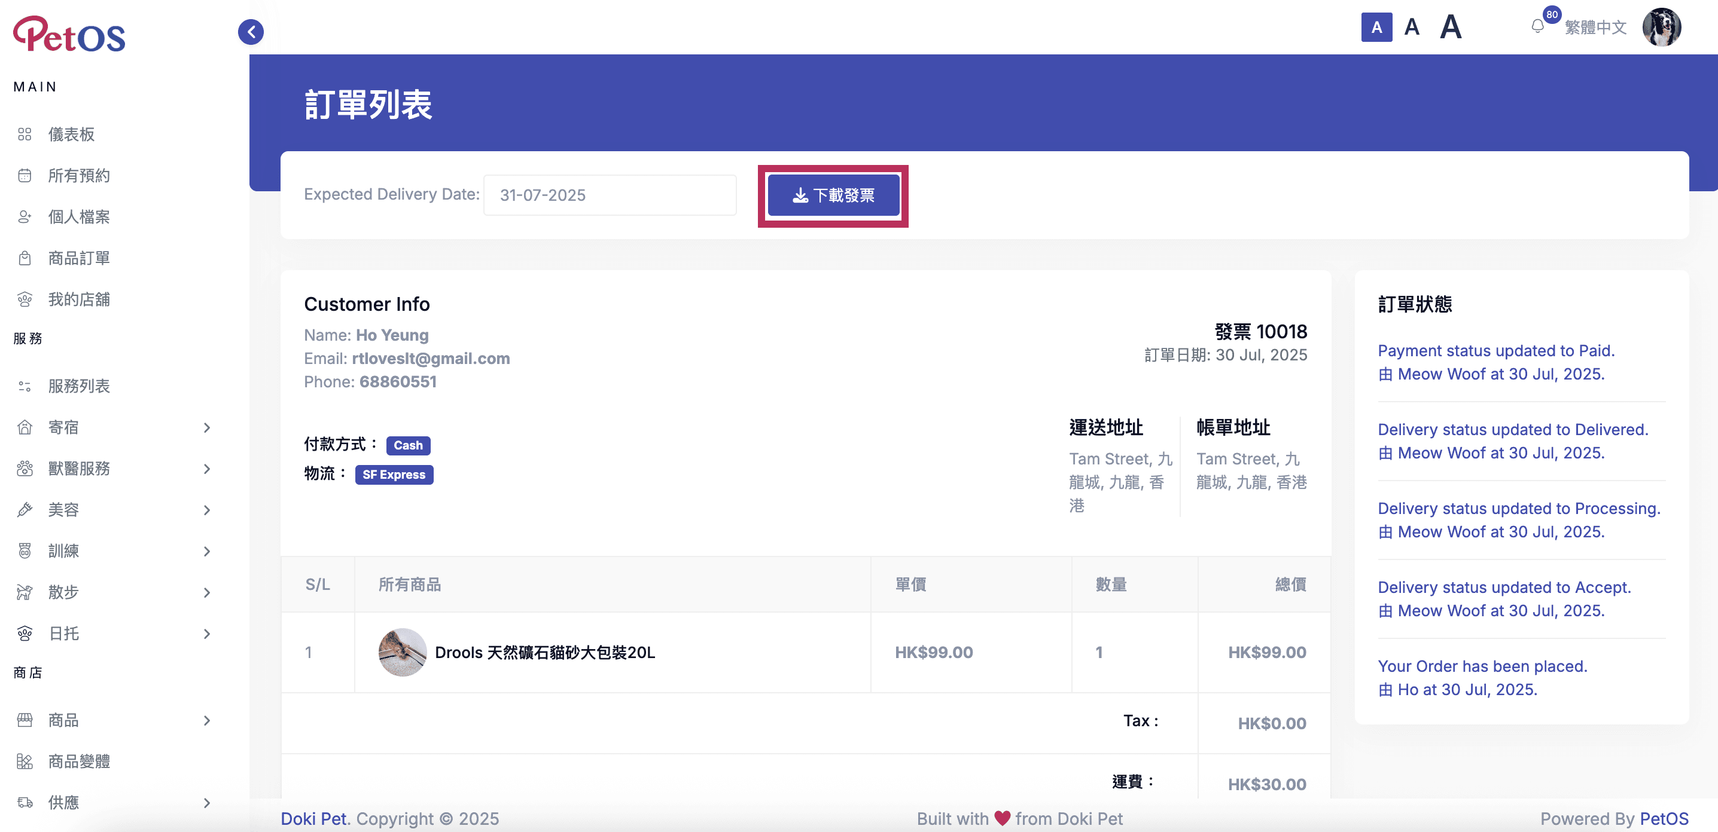Click the PetOS logo
Image resolution: width=1718 pixels, height=832 pixels.
(69, 34)
